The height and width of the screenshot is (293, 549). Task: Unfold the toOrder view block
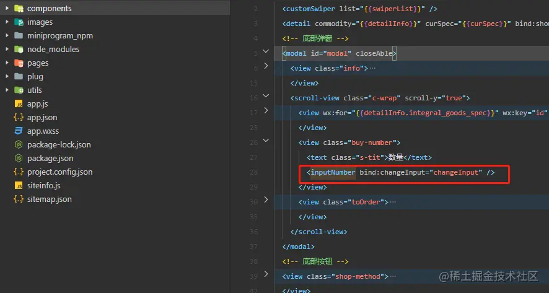[x=266, y=199]
